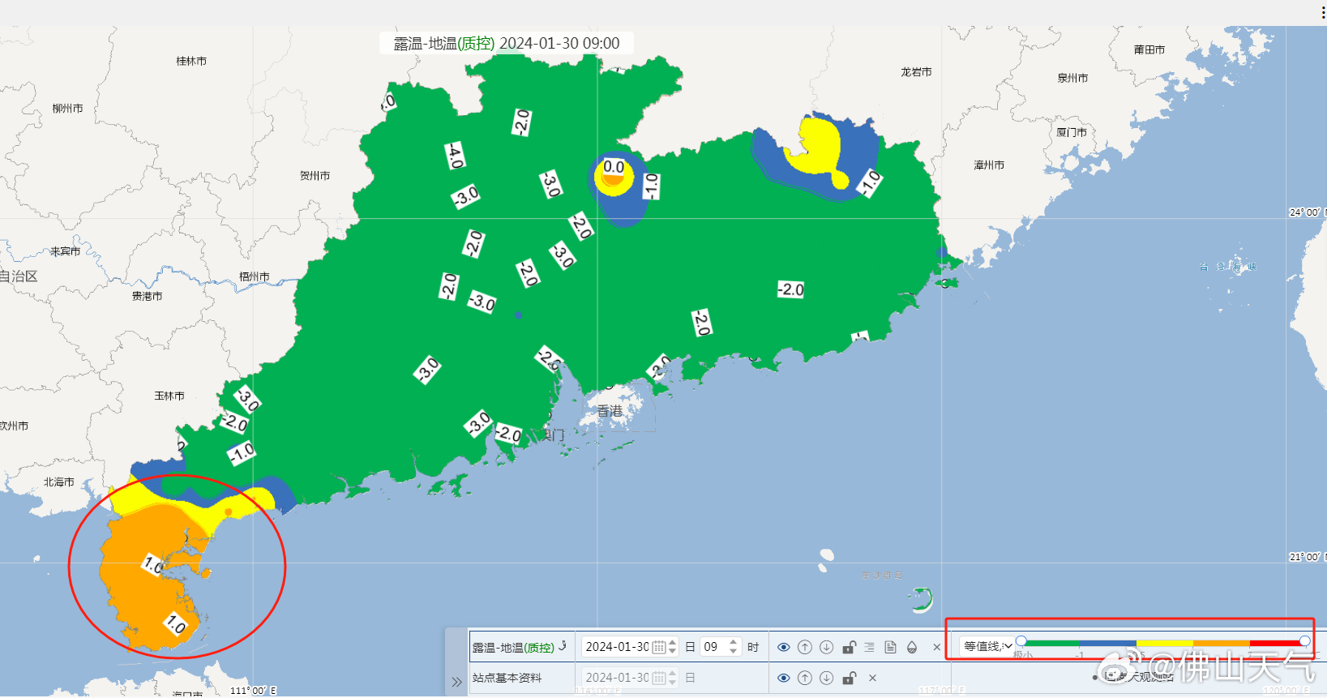Click the 龙岩市 city label
This screenshot has height=698, width=1327.
tap(916, 71)
